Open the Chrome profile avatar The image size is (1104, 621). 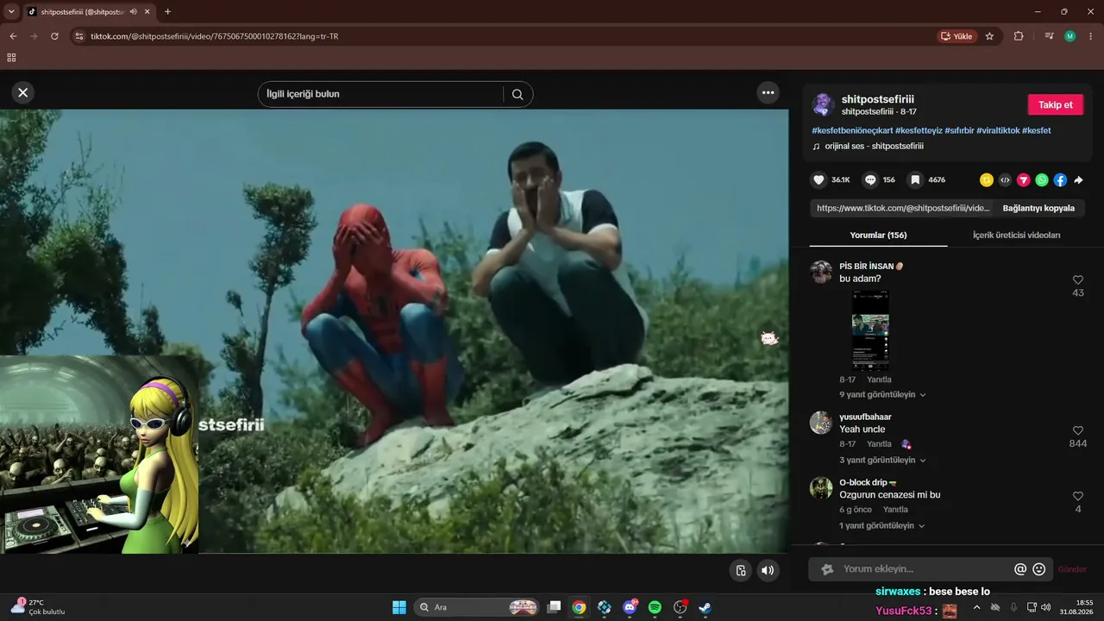[1069, 36]
